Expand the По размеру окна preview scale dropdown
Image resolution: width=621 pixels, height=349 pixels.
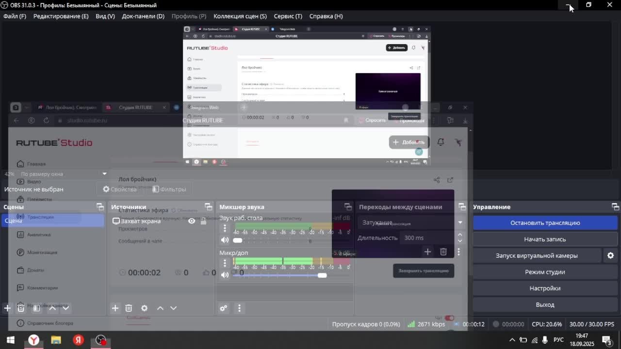[x=104, y=174]
